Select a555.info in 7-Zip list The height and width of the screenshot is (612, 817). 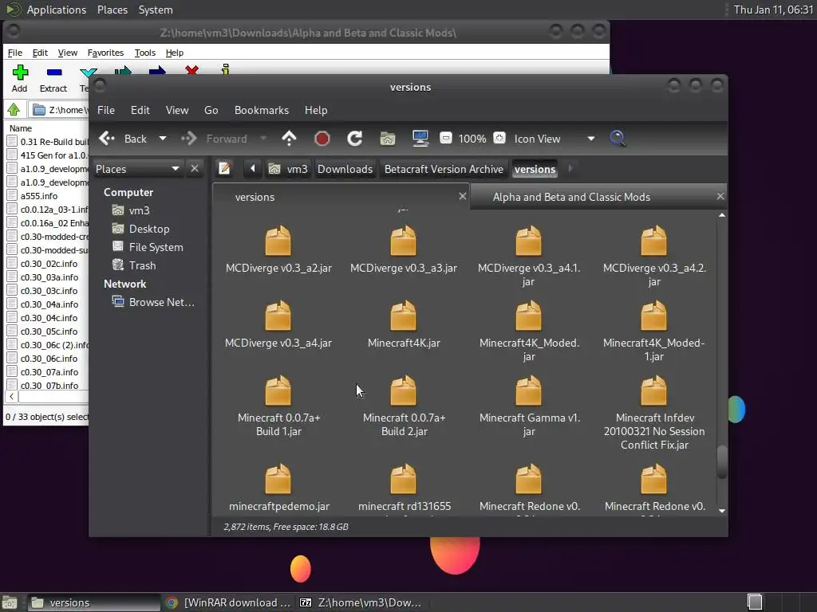(39, 196)
